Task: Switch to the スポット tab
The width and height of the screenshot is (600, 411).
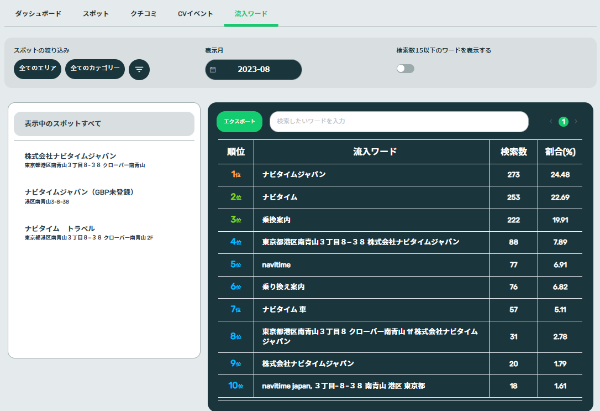Action: [x=96, y=14]
